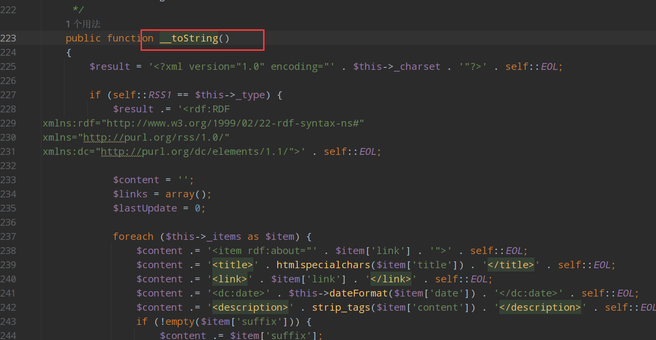Viewport: 656px width, 340px height.
Task: Select the RSS1 constant on line 227
Action: 160,95
